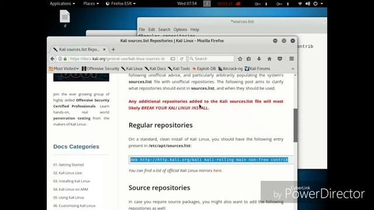Viewport: 374px width, 210px height.
Task: Click the docs.kali.org URL address field
Action: click(117, 59)
